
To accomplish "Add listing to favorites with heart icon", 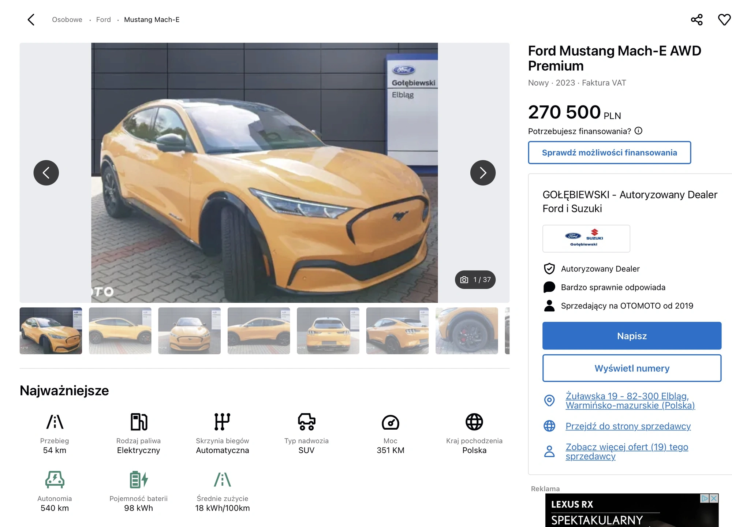I will tap(724, 20).
